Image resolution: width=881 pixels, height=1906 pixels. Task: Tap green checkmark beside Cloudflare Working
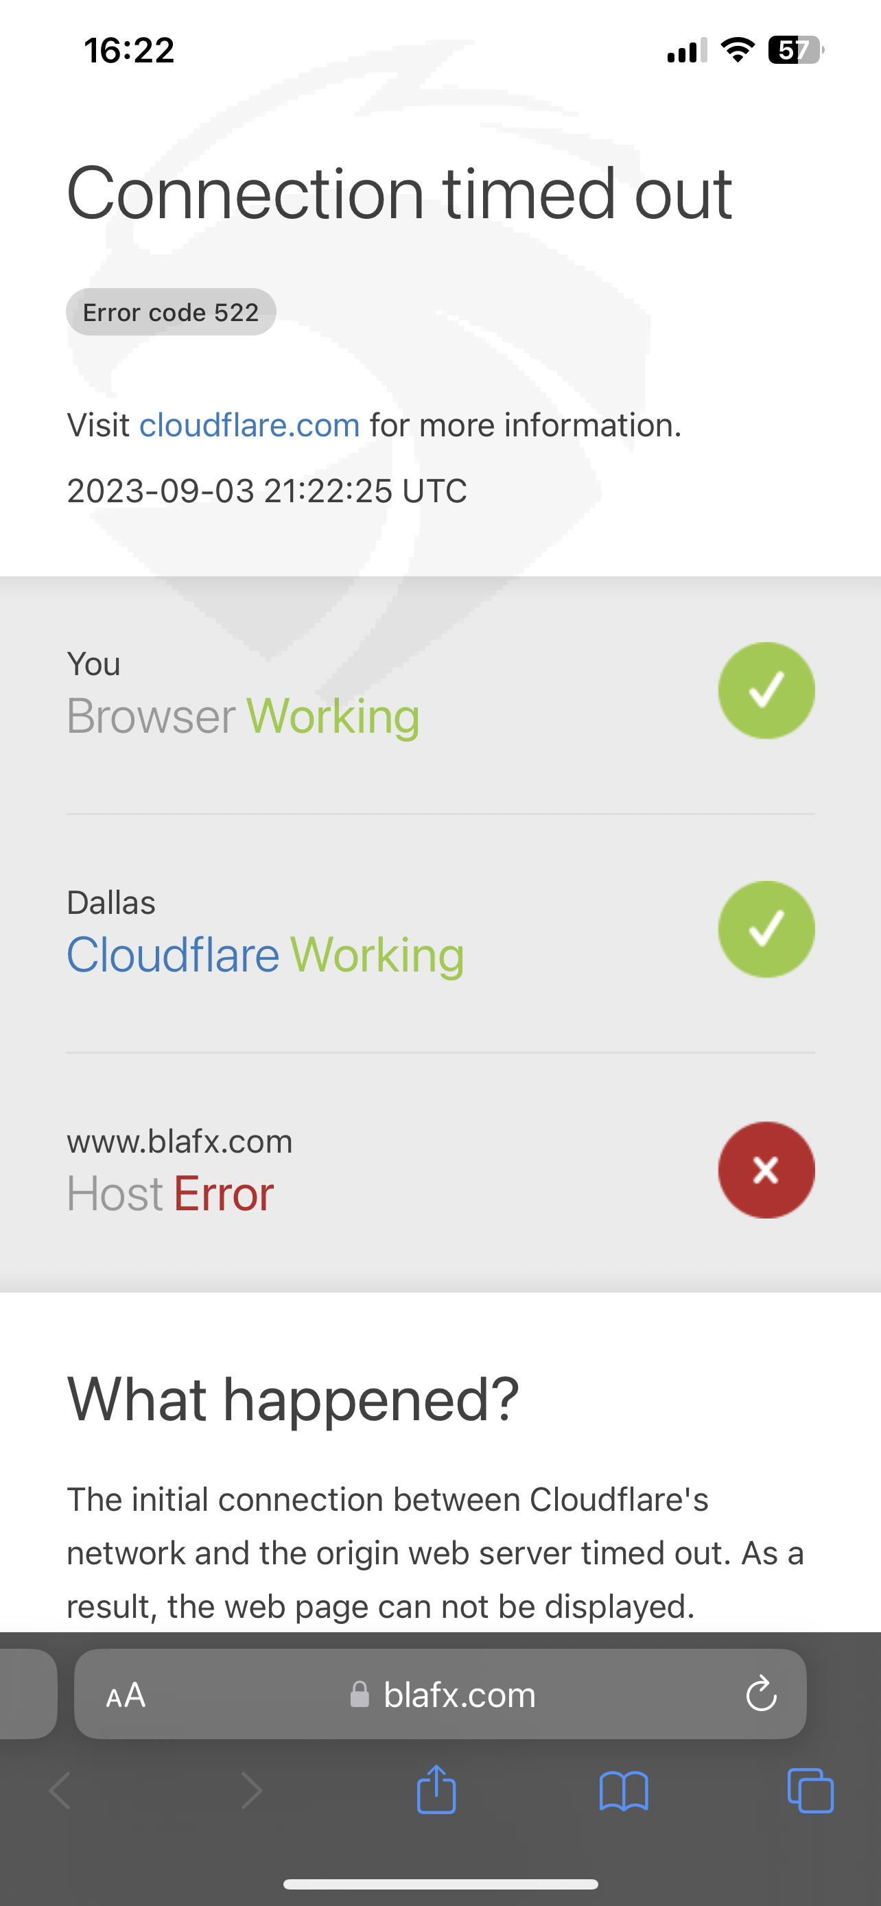pos(766,929)
